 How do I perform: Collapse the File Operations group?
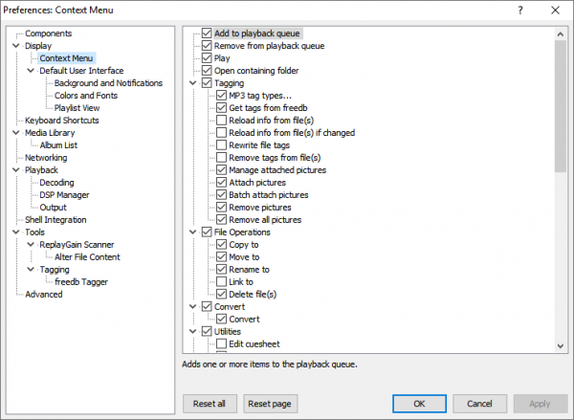coord(192,232)
